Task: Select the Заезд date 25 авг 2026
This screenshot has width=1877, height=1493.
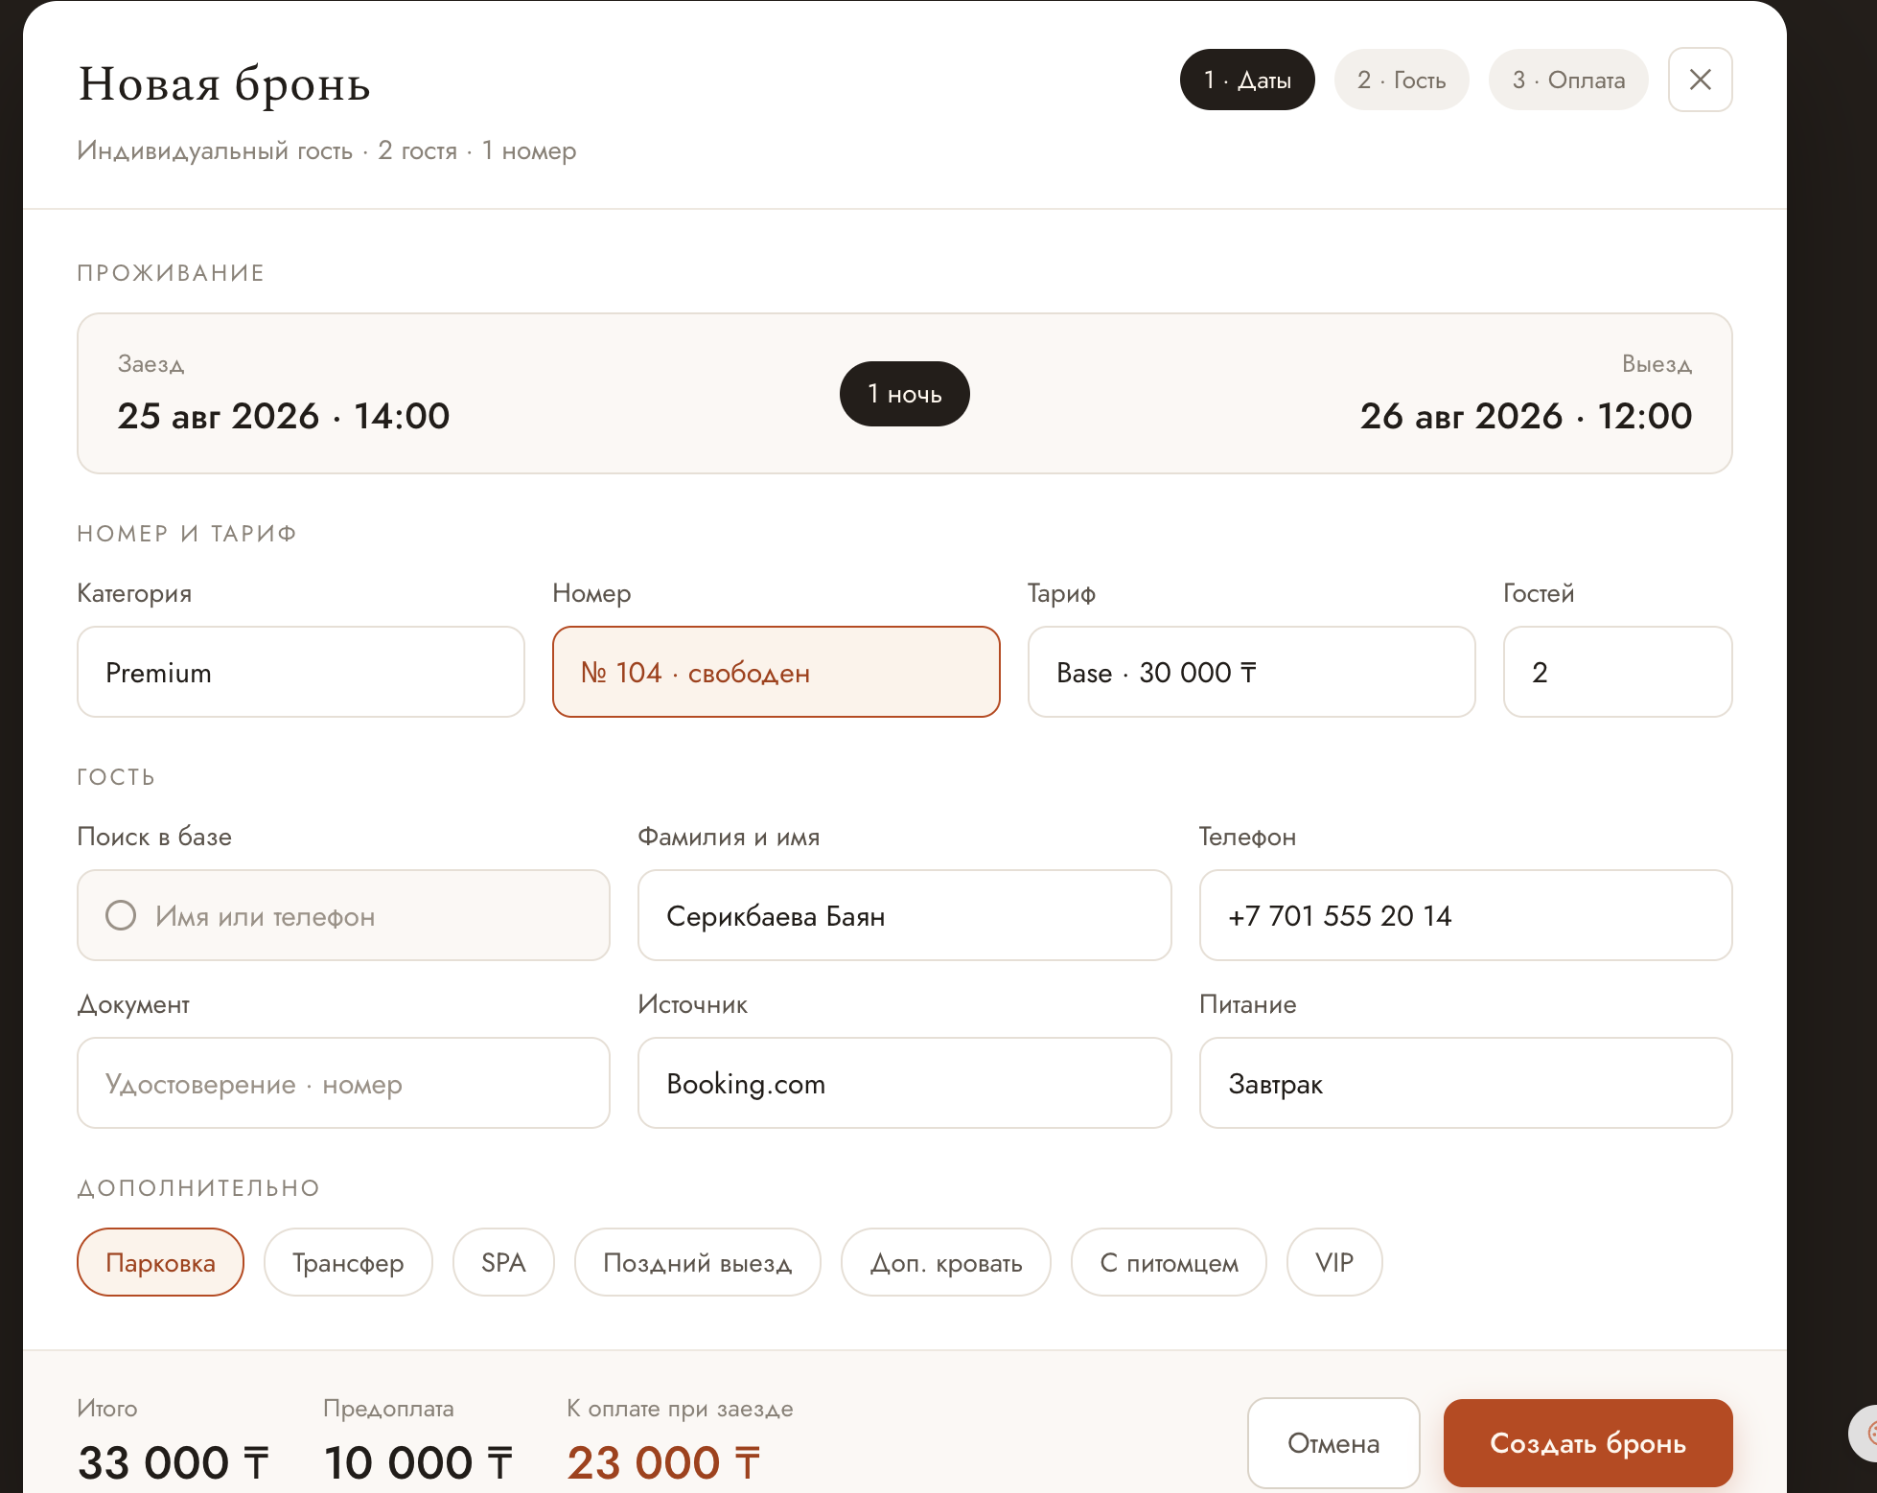Action: 284,416
